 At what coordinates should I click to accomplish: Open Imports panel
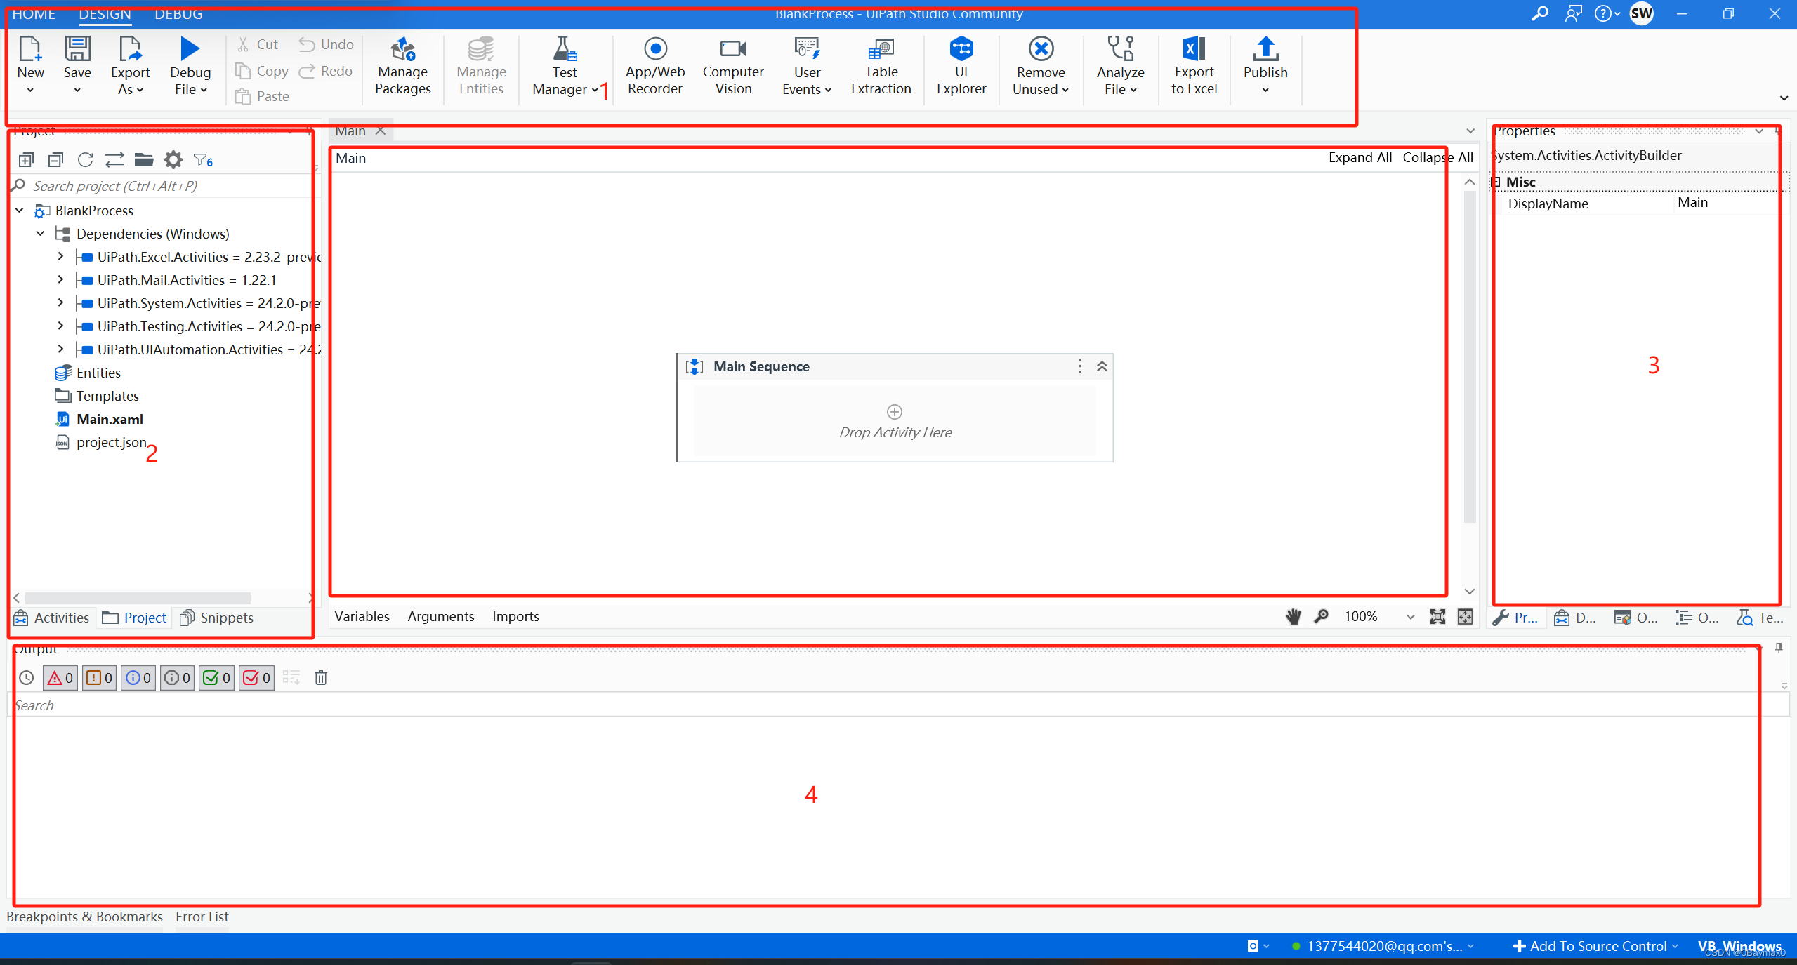pyautogui.click(x=515, y=616)
